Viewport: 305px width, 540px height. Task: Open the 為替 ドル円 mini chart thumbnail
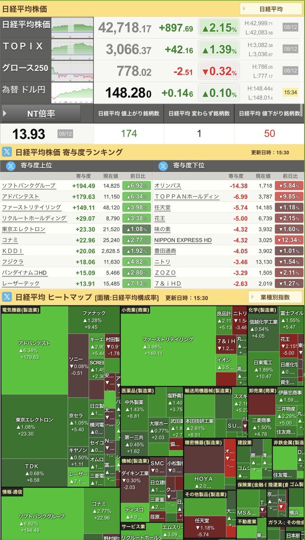pos(72,93)
